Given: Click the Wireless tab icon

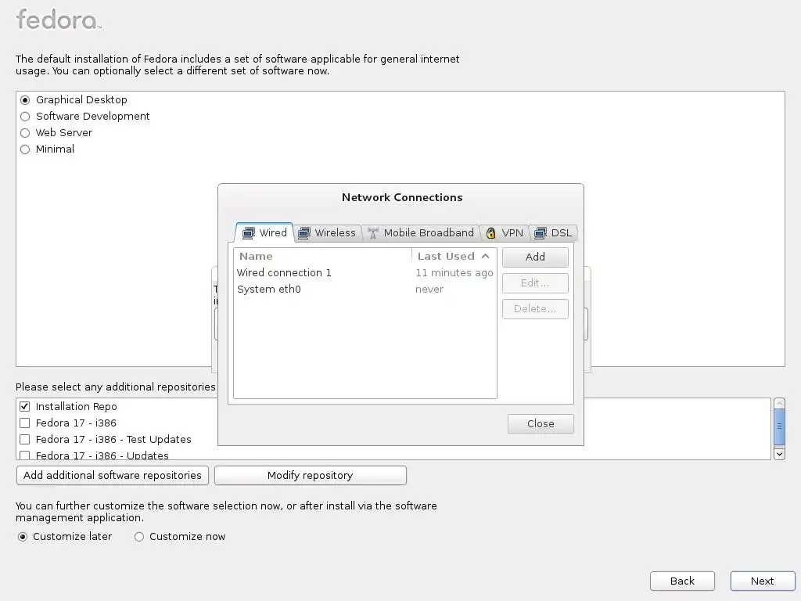Looking at the screenshot, I should click(304, 233).
